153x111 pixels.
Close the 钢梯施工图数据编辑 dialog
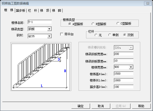pyautogui.click(x=148, y=3)
